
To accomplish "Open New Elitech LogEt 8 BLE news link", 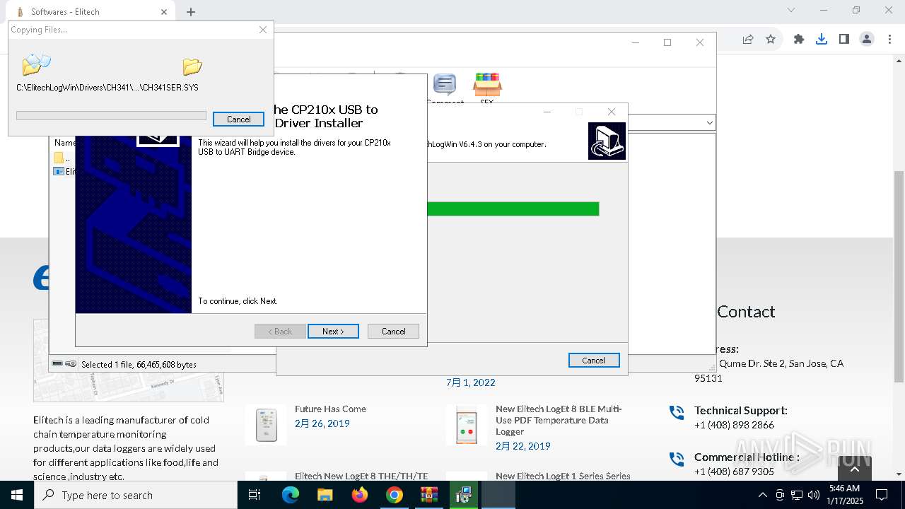I will click(x=559, y=420).
